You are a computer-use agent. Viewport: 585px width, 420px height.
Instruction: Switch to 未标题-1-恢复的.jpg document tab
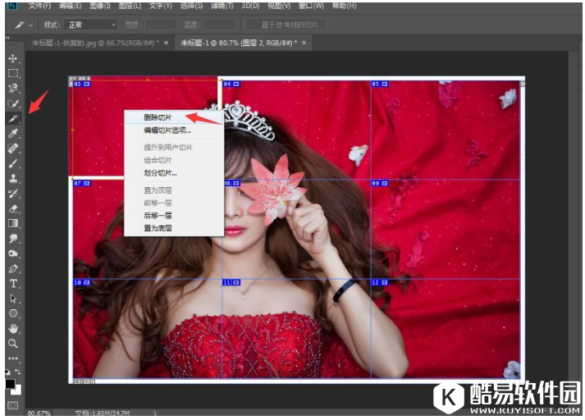pyautogui.click(x=95, y=42)
